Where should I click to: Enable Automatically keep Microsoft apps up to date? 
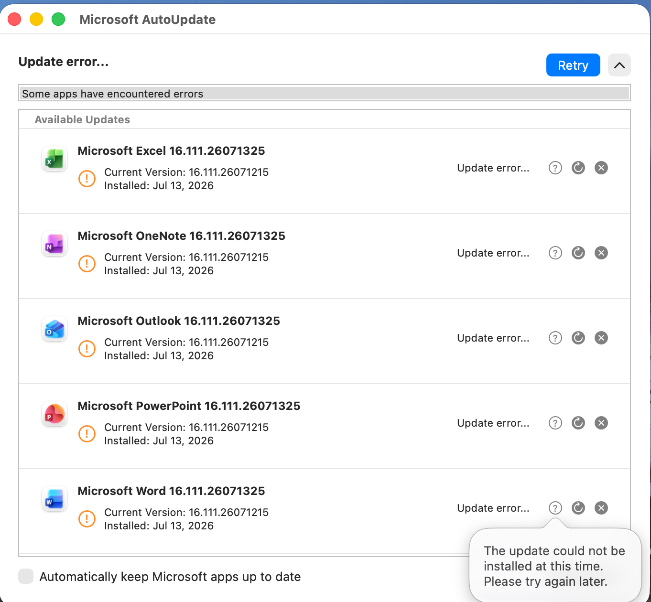point(26,576)
